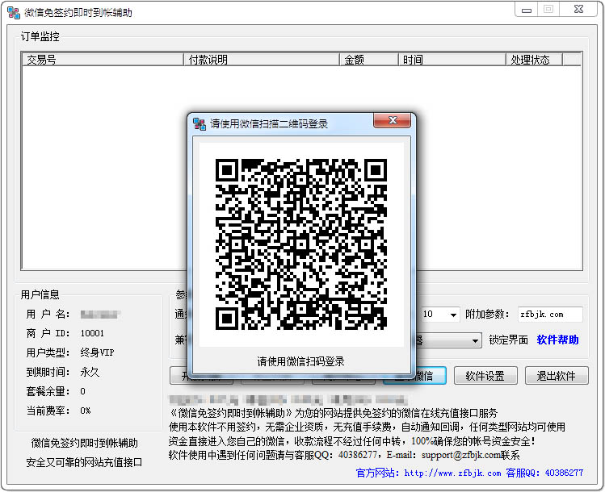Click the 退出软件 button
Screen dimensions: 605x492
click(x=557, y=376)
